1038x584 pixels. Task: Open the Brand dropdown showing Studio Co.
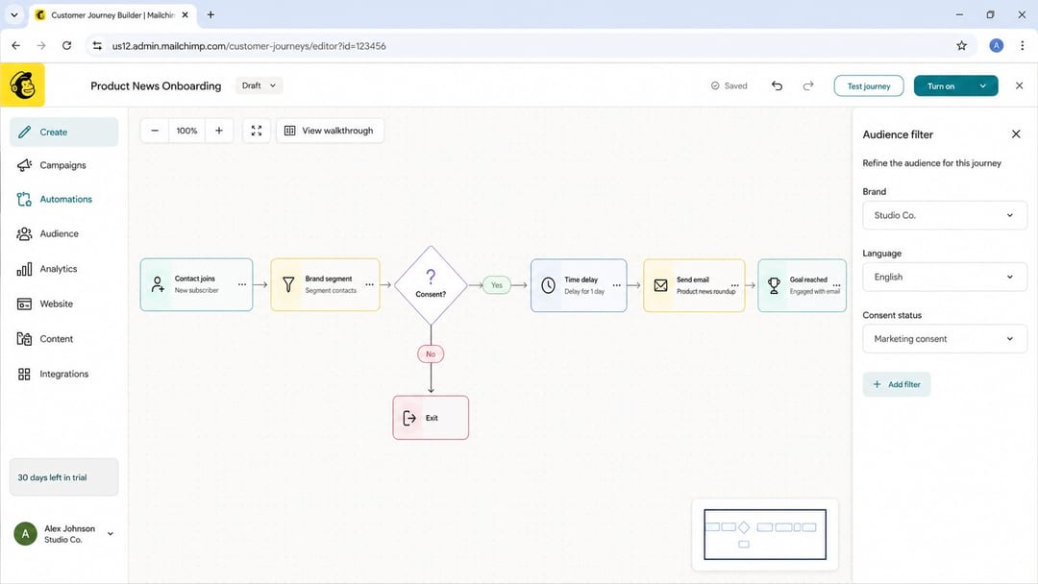(945, 215)
